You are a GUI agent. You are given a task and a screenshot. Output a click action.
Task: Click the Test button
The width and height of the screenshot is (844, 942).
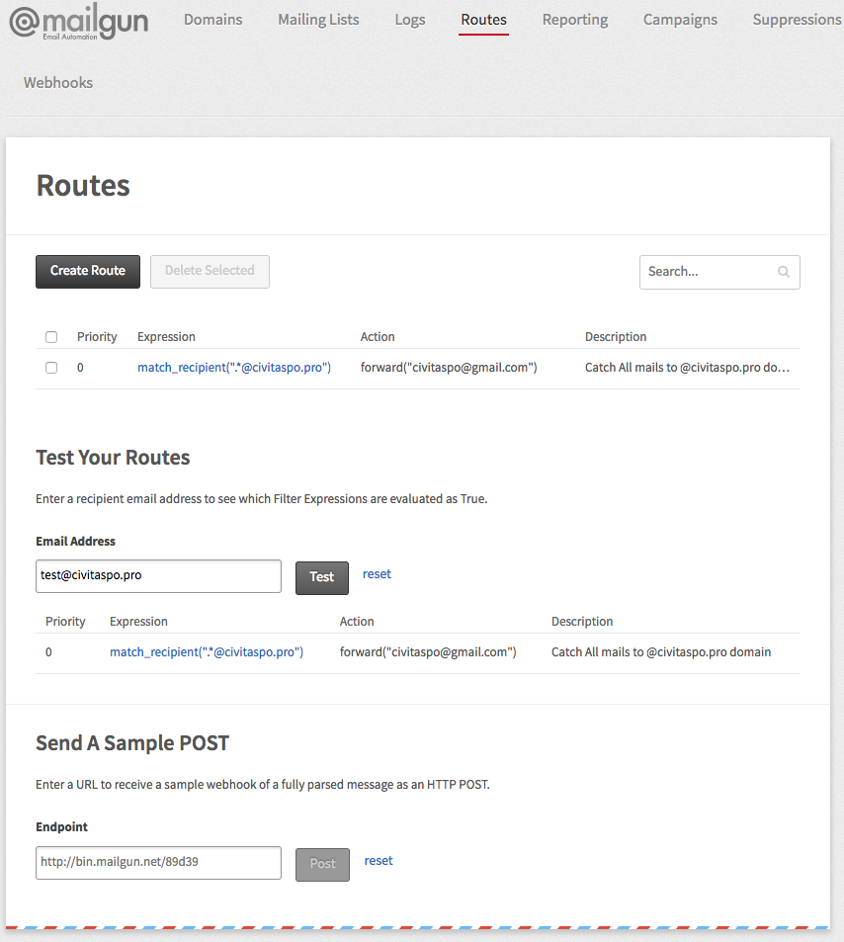[322, 578]
